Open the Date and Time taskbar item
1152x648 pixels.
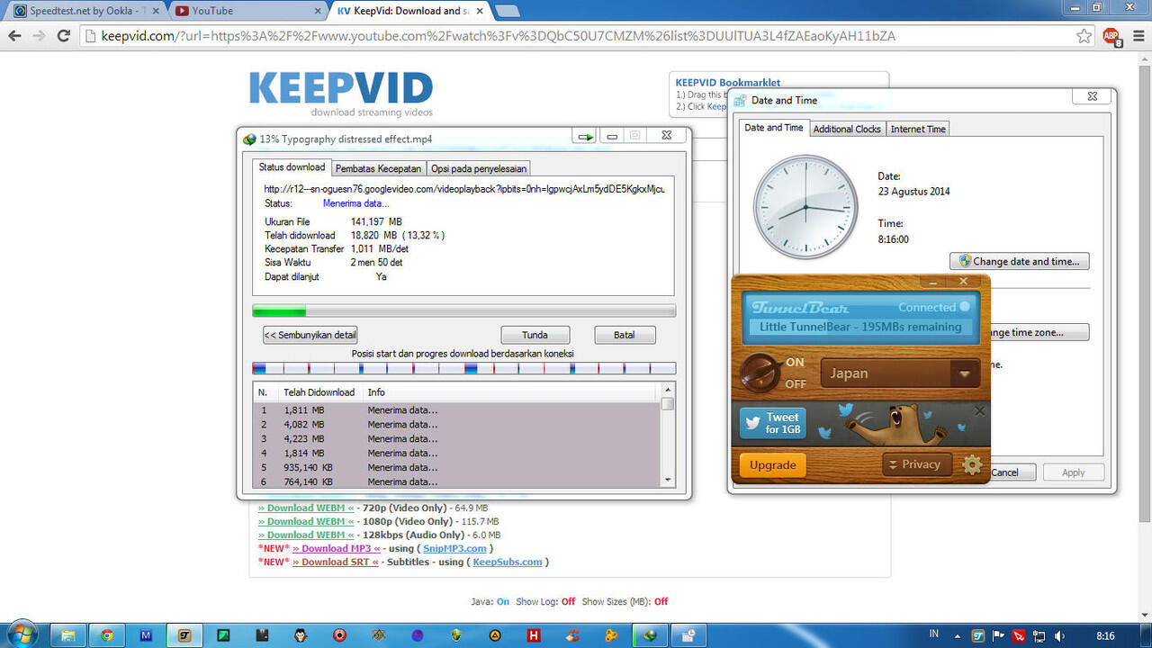(x=688, y=634)
